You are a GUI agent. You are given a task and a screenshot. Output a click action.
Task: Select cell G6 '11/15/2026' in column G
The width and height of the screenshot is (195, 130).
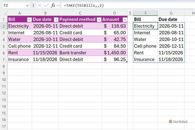[171, 53]
